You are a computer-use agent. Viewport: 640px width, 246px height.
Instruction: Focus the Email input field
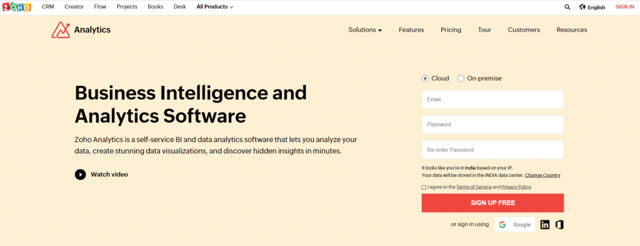pyautogui.click(x=492, y=99)
